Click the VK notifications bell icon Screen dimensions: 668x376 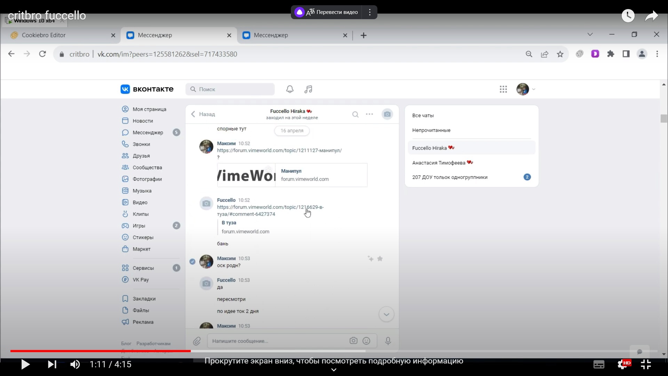pyautogui.click(x=289, y=89)
